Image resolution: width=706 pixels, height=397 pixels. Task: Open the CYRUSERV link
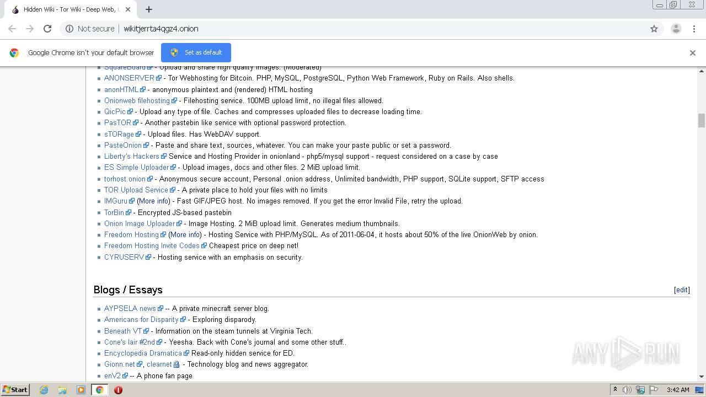coord(124,257)
